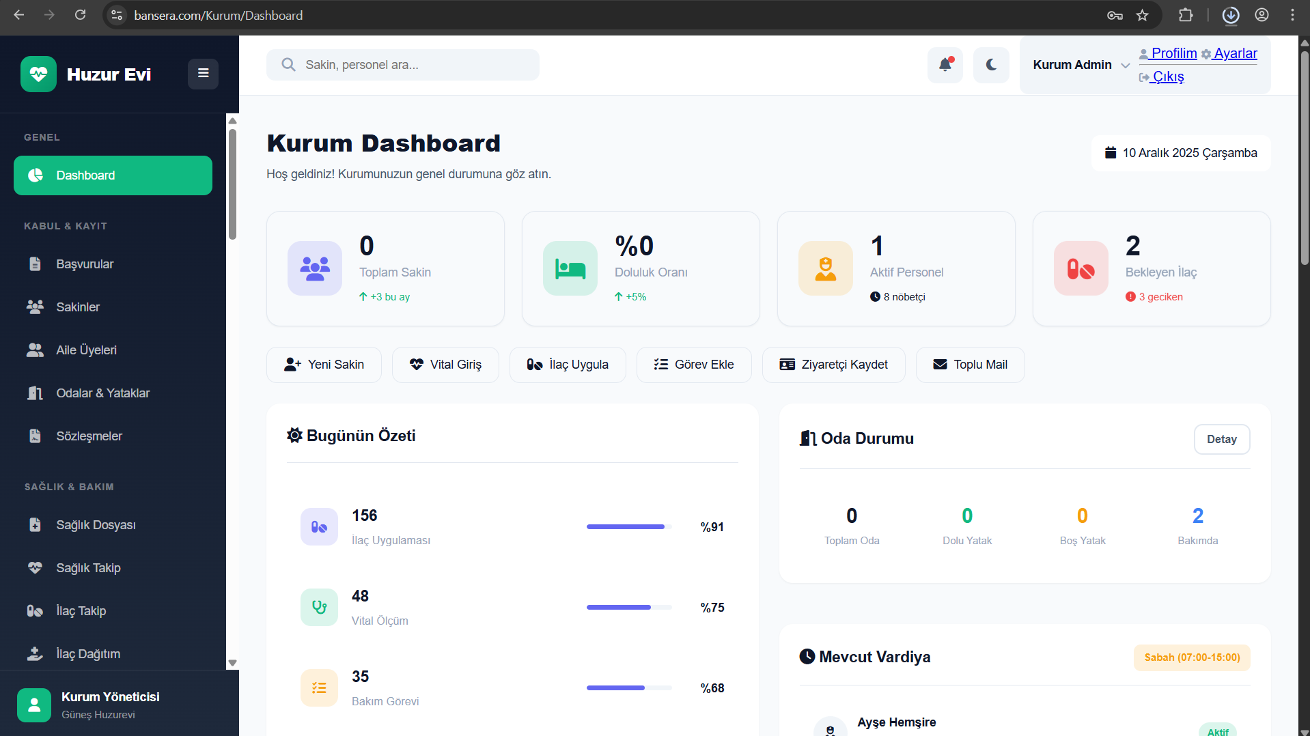This screenshot has width=1310, height=736.
Task: Click the Bekleyen İlaç pills icon
Action: click(1081, 268)
